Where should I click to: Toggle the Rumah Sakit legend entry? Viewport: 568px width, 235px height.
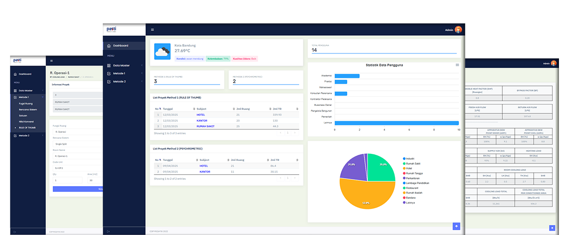411,163
